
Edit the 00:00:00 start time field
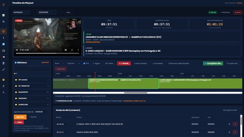[x=62, y=124]
